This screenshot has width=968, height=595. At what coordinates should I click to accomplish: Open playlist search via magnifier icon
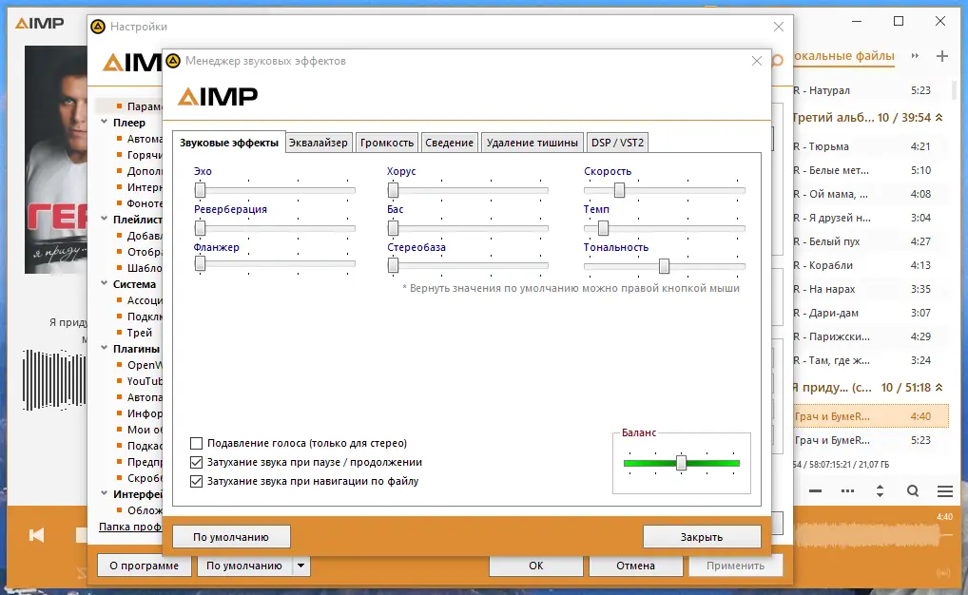pyautogui.click(x=913, y=491)
